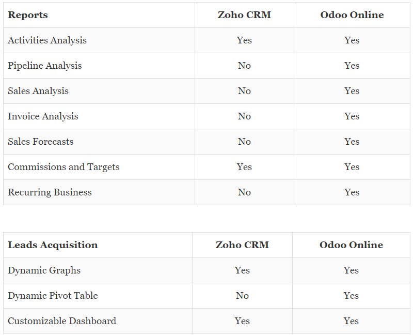Select Dynamic Graphs row label
Screen dimensions: 413x335
44,270
